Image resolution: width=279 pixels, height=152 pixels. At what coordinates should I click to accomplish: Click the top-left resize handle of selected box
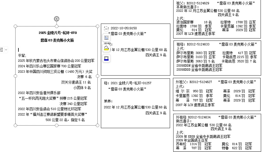16,26
